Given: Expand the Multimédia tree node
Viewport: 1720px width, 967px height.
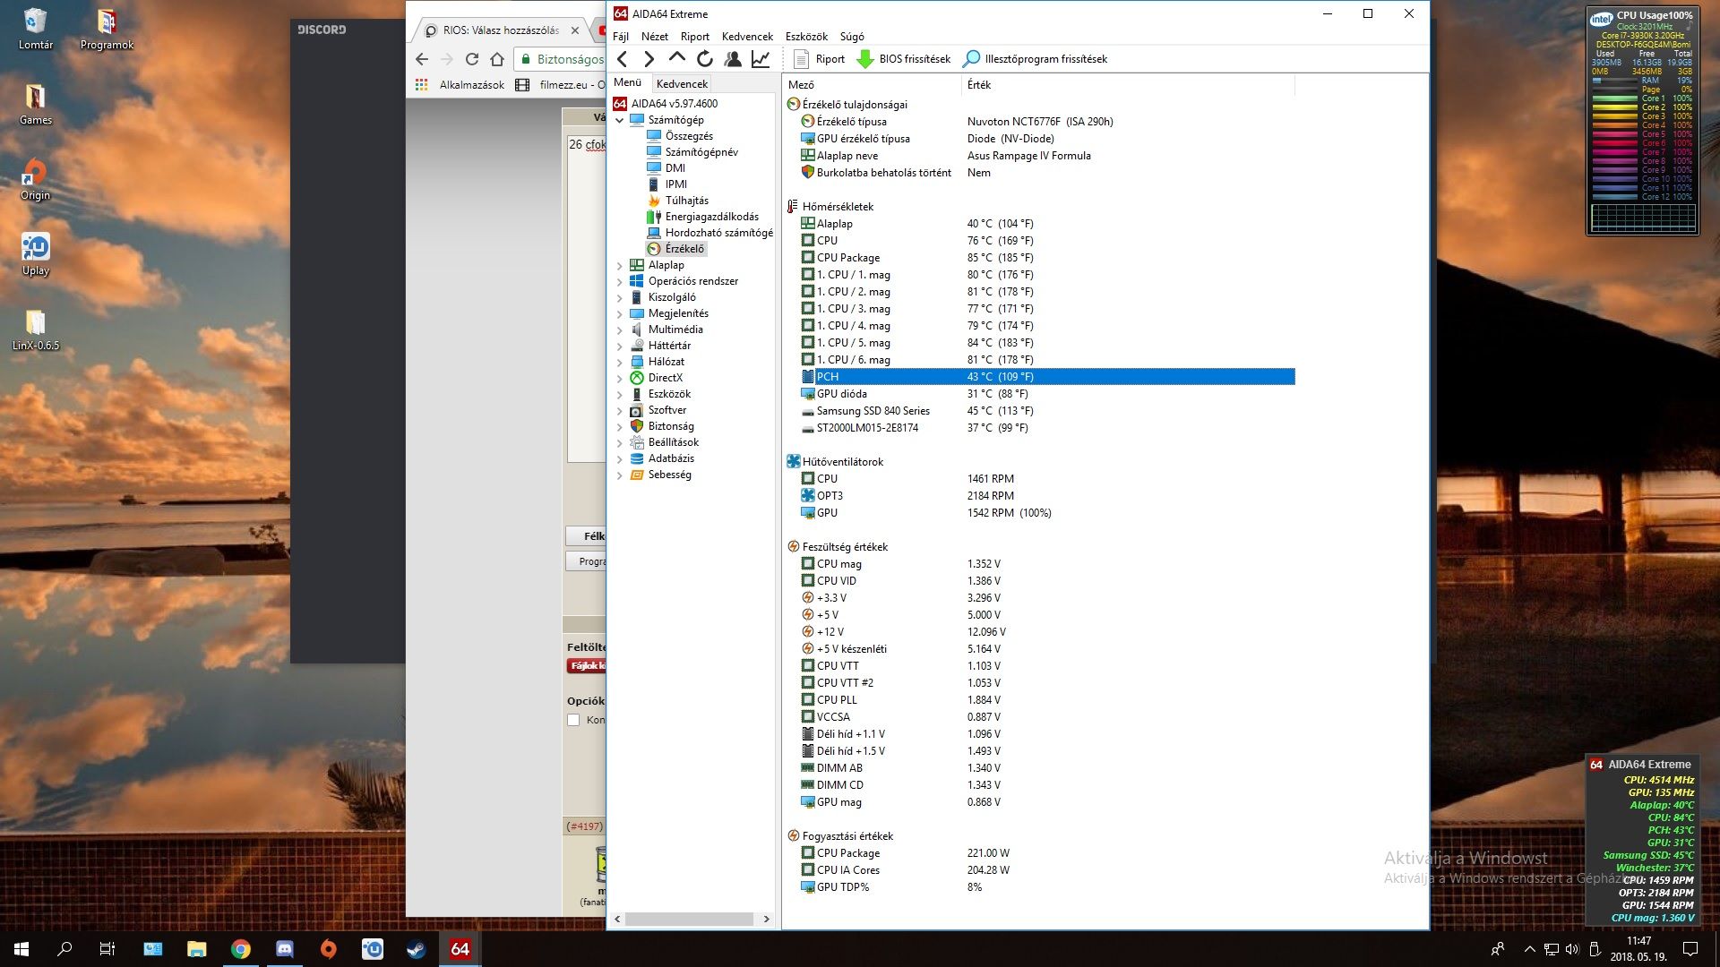Looking at the screenshot, I should coord(619,329).
